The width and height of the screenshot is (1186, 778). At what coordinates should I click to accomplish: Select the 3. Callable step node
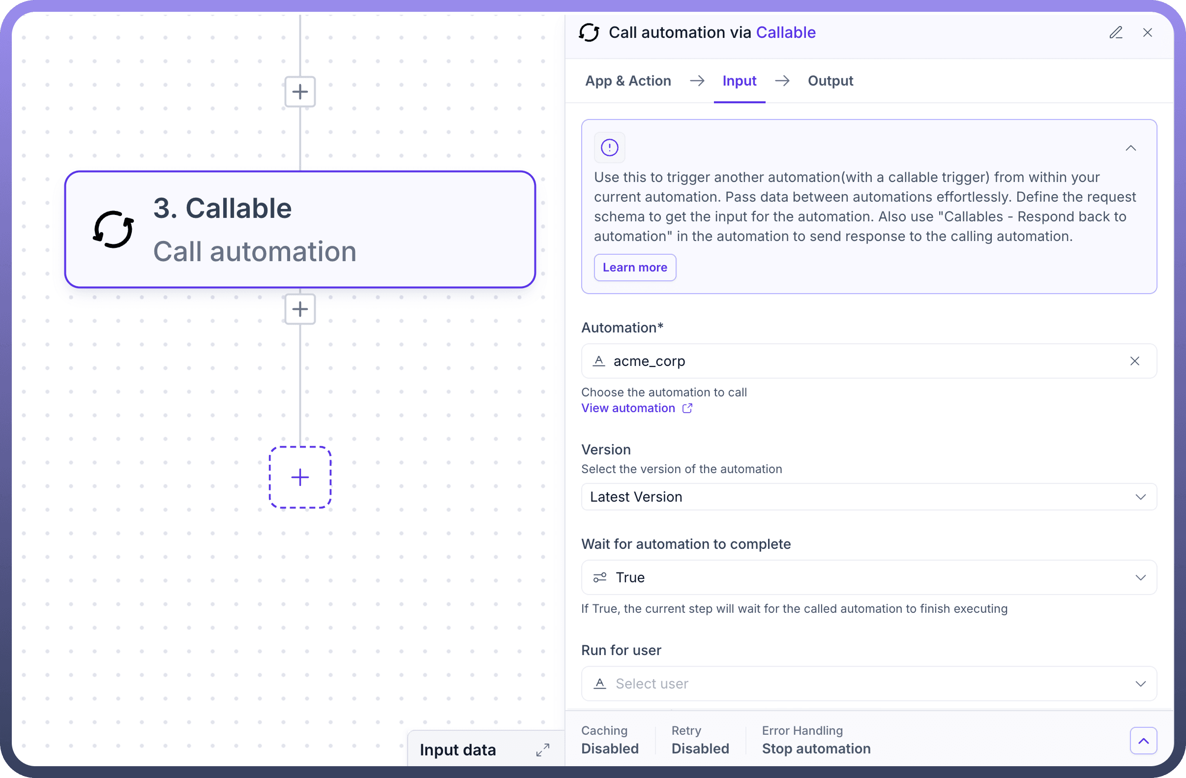pos(300,229)
